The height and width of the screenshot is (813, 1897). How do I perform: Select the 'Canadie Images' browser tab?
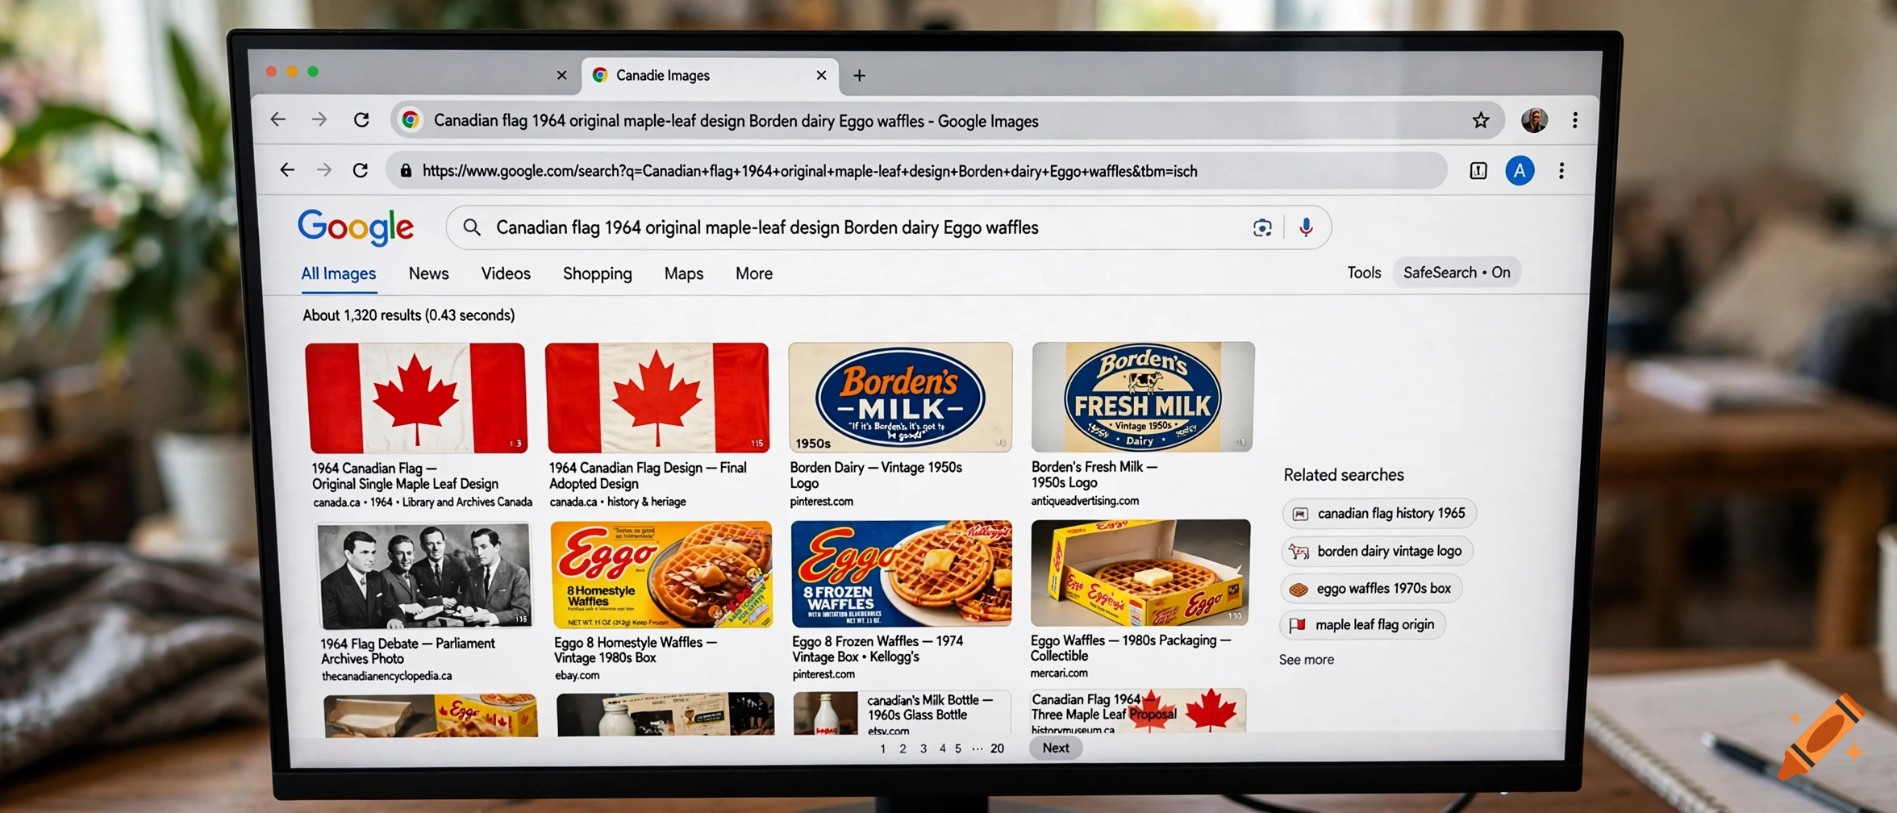(709, 76)
